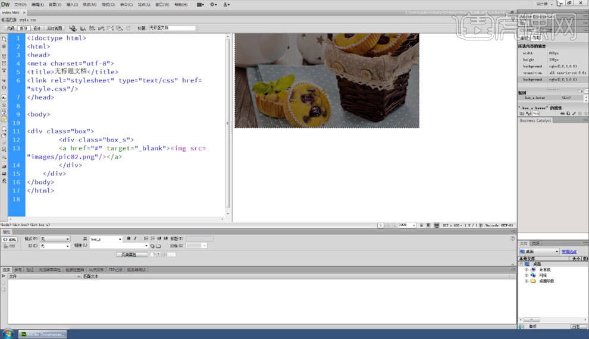Click the multiscreen preview icon in document toolbar

73,28
